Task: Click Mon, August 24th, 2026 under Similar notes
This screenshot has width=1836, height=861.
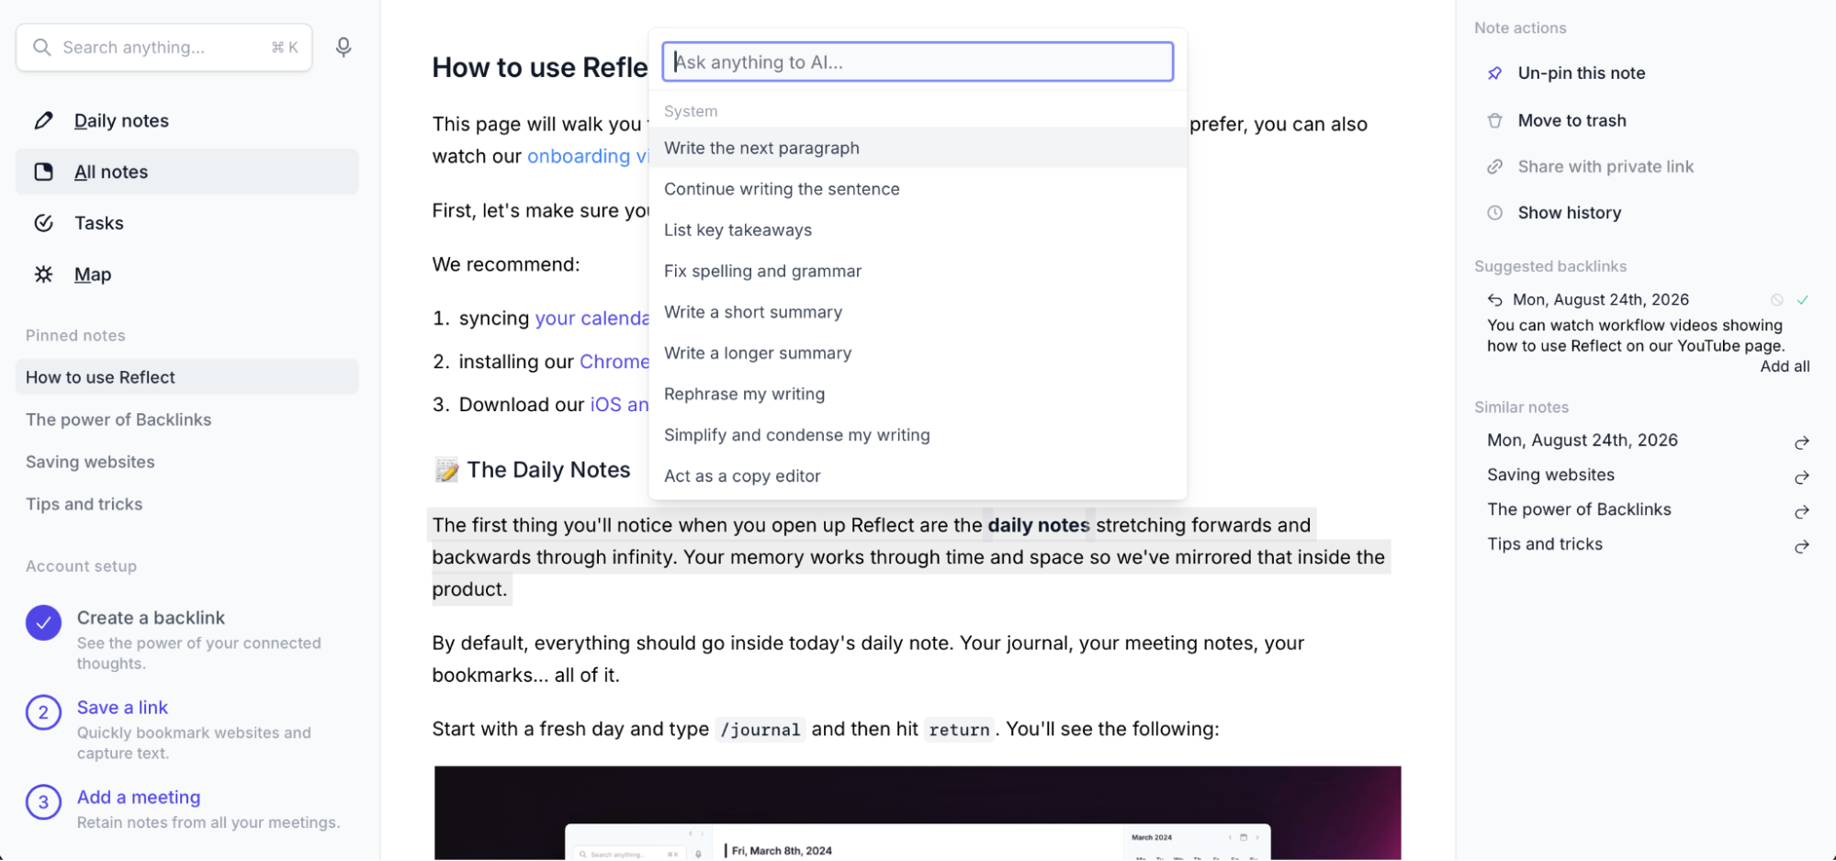Action: click(1582, 441)
